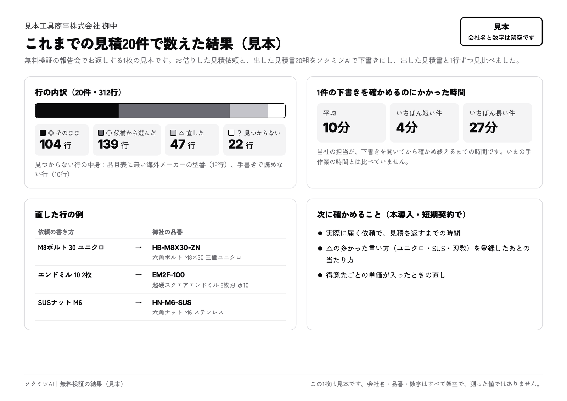This screenshot has width=567, height=401.
Task: Click the heading "1件の下書きを確かめるのにかかった時間"
Action: (x=391, y=93)
